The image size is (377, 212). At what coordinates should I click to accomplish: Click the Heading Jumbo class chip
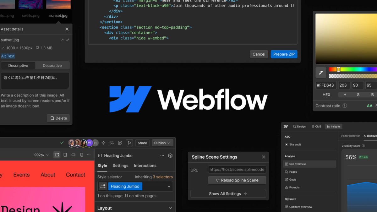pos(125,186)
